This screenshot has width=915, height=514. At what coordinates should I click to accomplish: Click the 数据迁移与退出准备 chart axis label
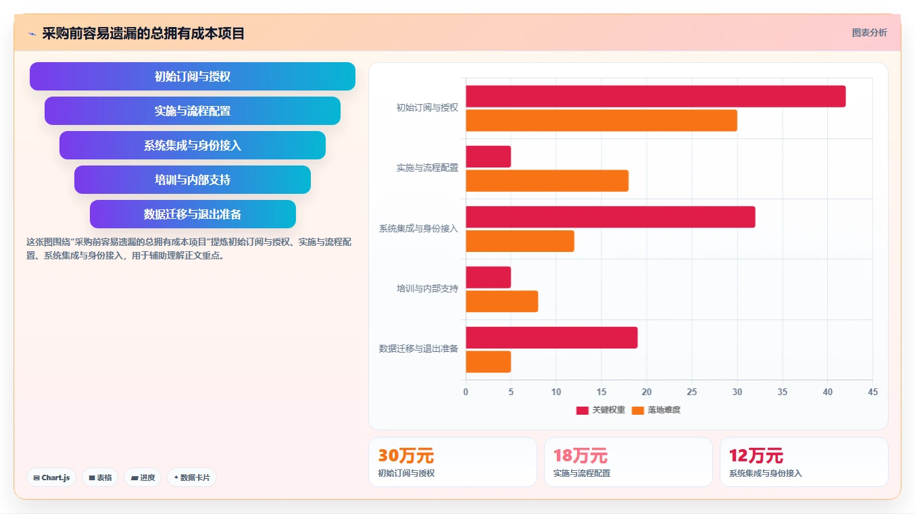tap(418, 349)
